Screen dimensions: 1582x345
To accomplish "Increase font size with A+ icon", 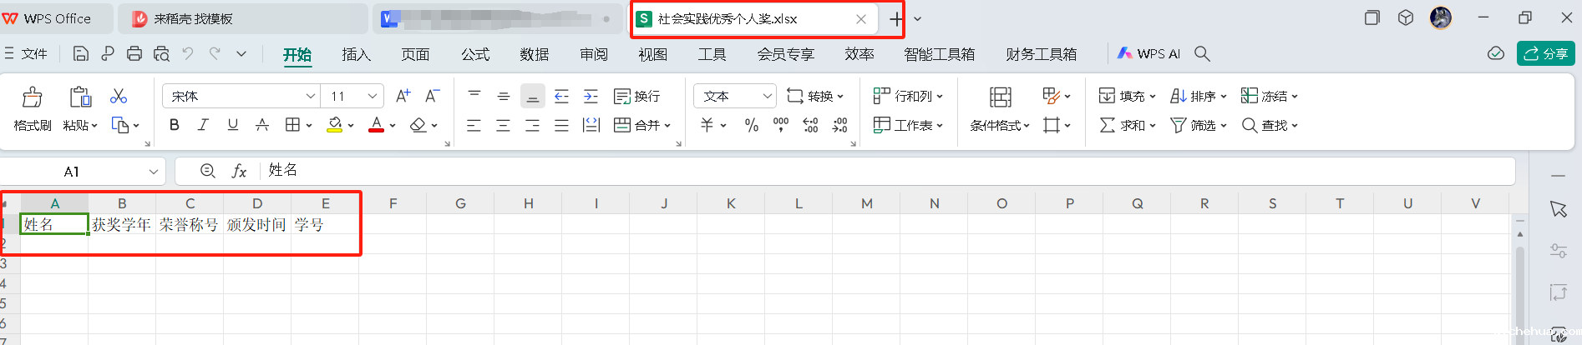I will pos(403,96).
